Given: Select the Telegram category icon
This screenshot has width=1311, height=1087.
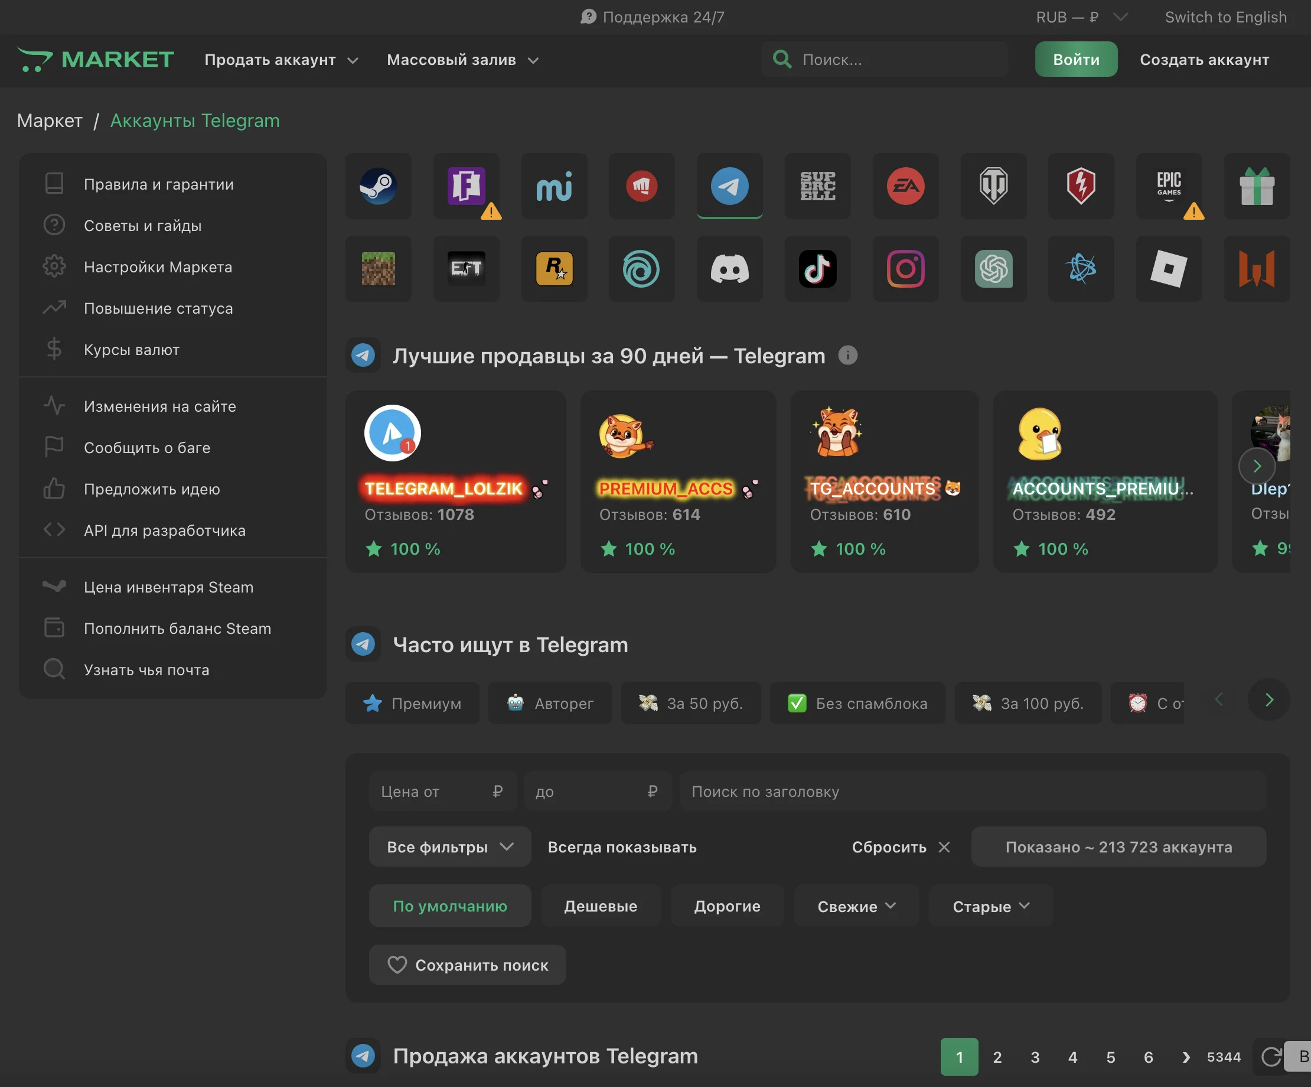Looking at the screenshot, I should point(730,185).
